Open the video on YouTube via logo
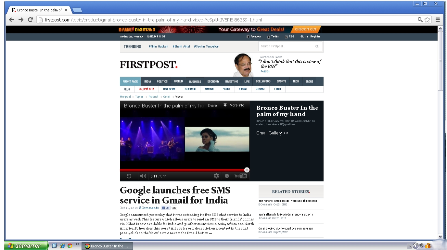This screenshot has height=250, width=447. click(241, 176)
